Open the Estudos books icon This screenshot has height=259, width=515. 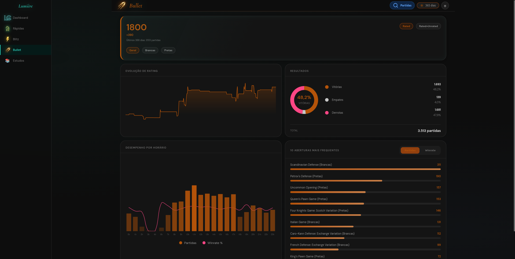coord(8,61)
